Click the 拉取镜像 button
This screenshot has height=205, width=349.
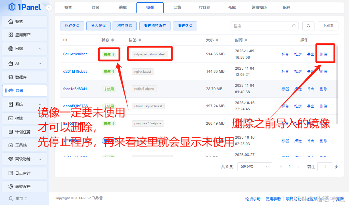pos(72,26)
